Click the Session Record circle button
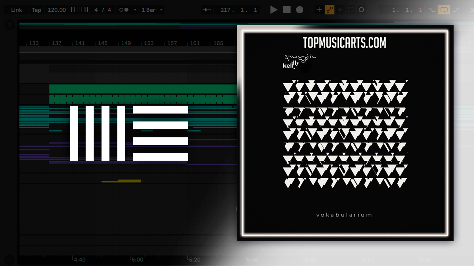The width and height of the screenshot is (474, 266). (361, 10)
